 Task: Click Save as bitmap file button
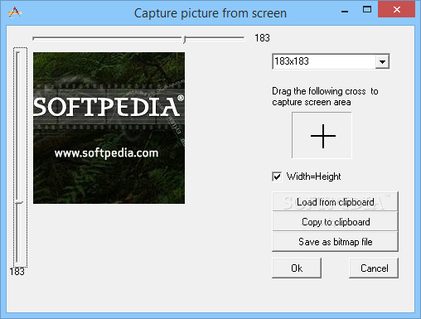(x=335, y=242)
